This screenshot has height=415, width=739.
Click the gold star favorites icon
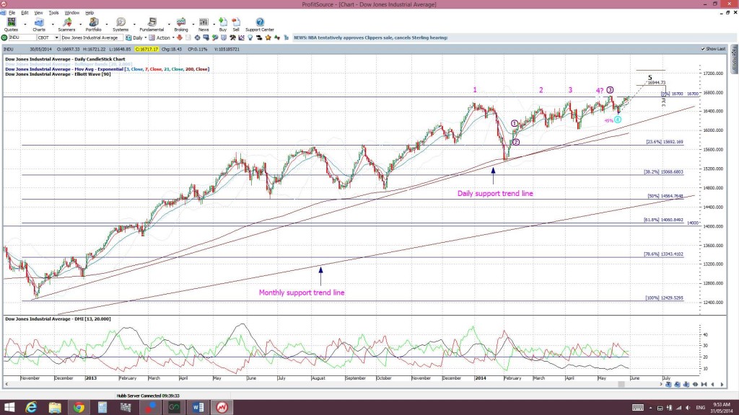point(268,37)
